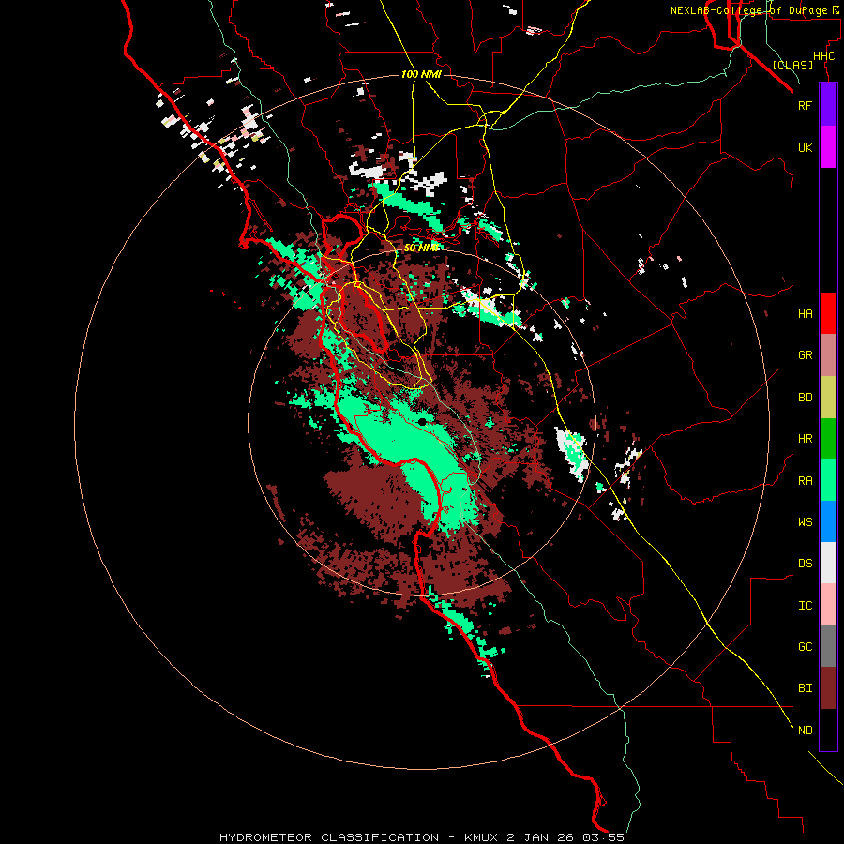Click the yellow BD legend color swatch
Screen dimensions: 844x844
(x=828, y=398)
